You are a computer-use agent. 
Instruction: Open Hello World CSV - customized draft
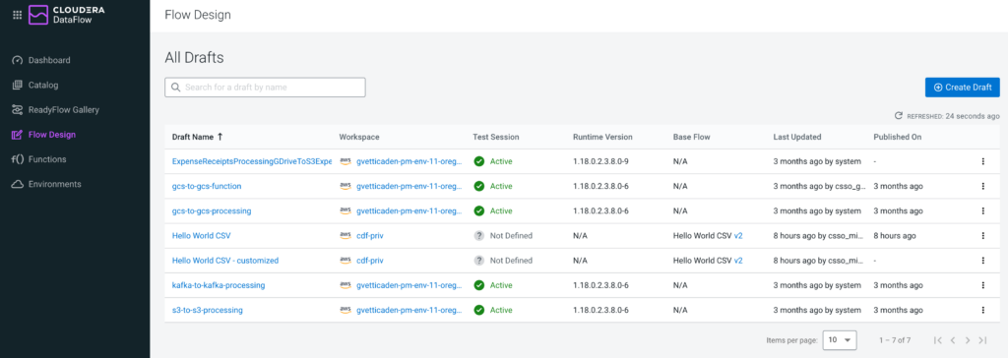pyautogui.click(x=225, y=261)
